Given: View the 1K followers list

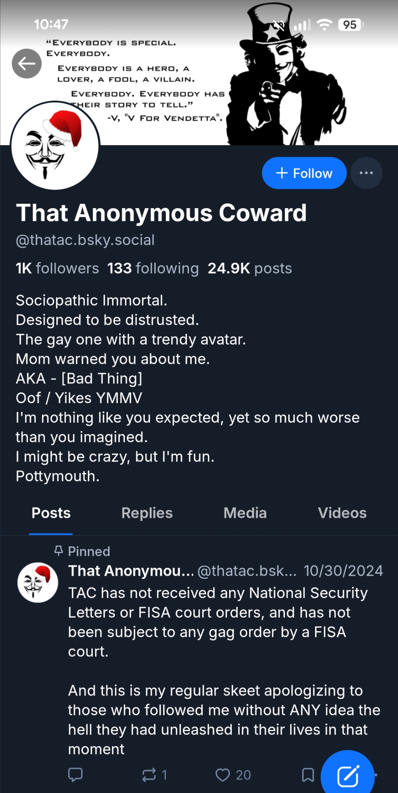Looking at the screenshot, I should point(57,268).
